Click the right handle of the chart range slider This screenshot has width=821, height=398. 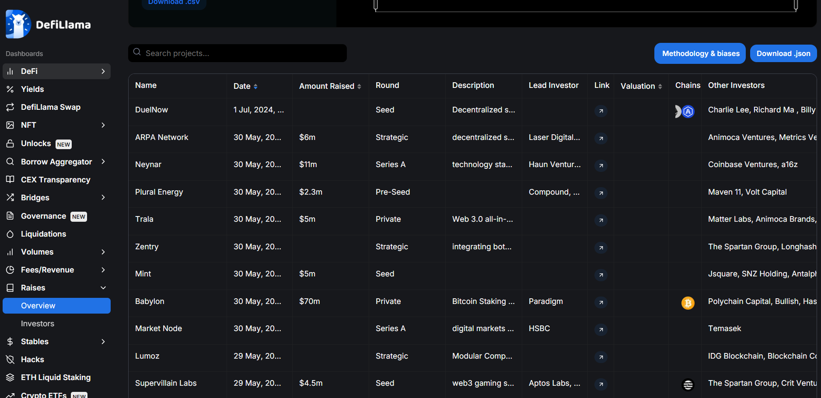(x=796, y=5)
